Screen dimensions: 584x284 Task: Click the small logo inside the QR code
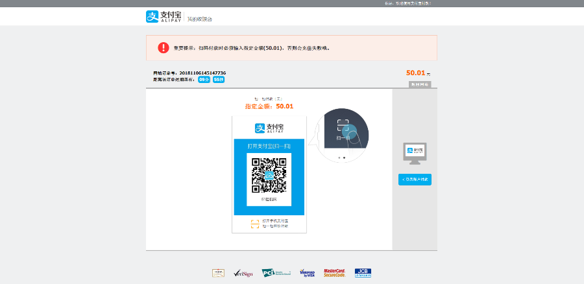point(269,175)
